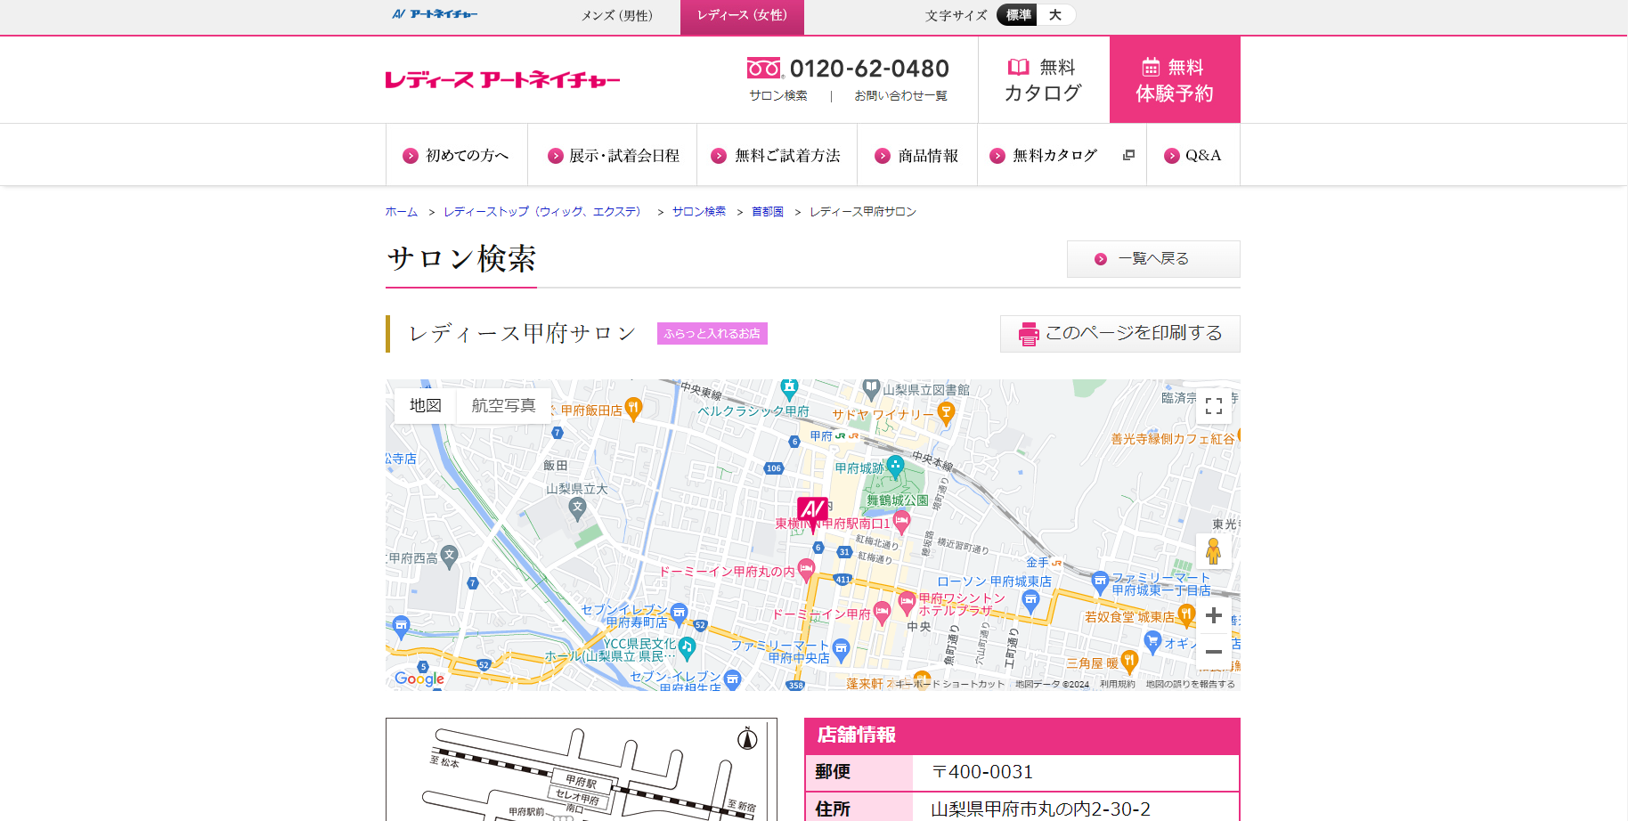Open サロン検索 breadcrumb link
This screenshot has height=821, width=1628.
(699, 211)
